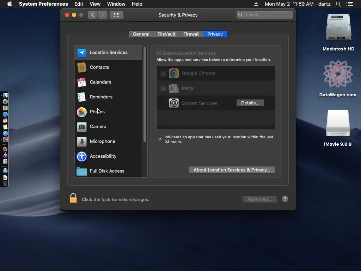
Task: Select Location Services in the privacy list
Action: [109, 53]
